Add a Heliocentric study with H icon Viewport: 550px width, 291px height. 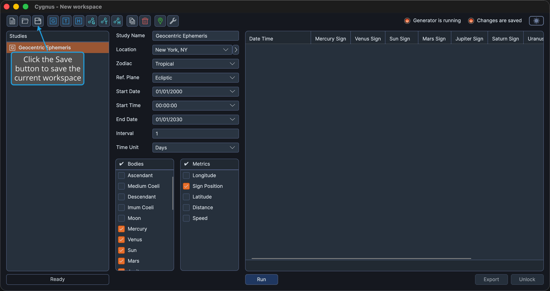pos(79,21)
